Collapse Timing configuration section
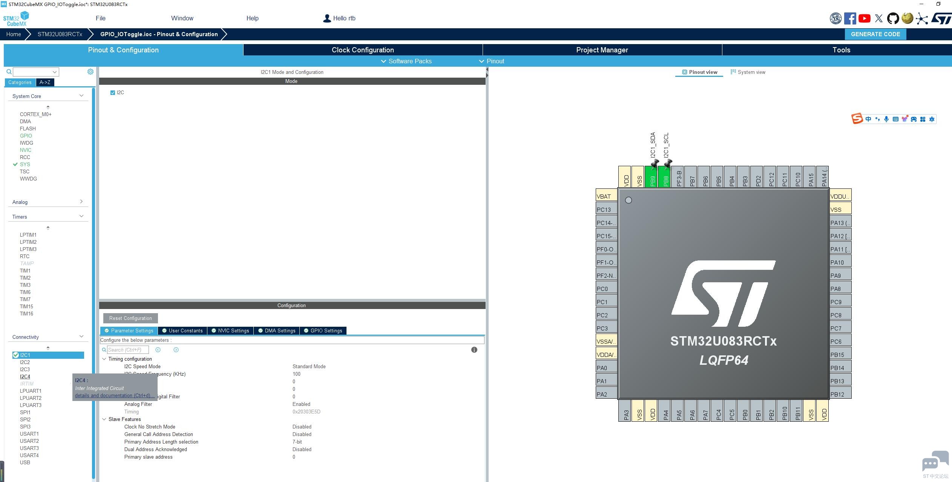 104,359
